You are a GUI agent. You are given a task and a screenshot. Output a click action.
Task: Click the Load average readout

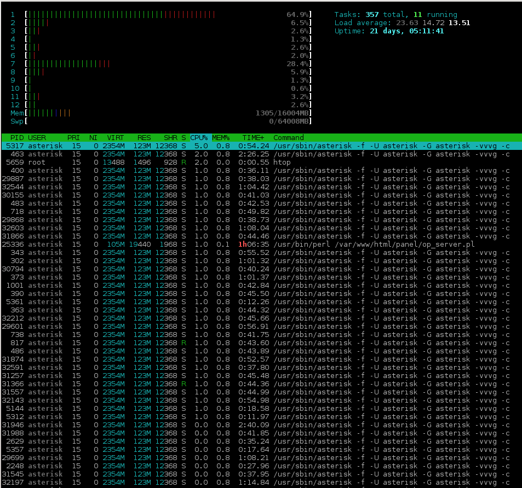402,23
